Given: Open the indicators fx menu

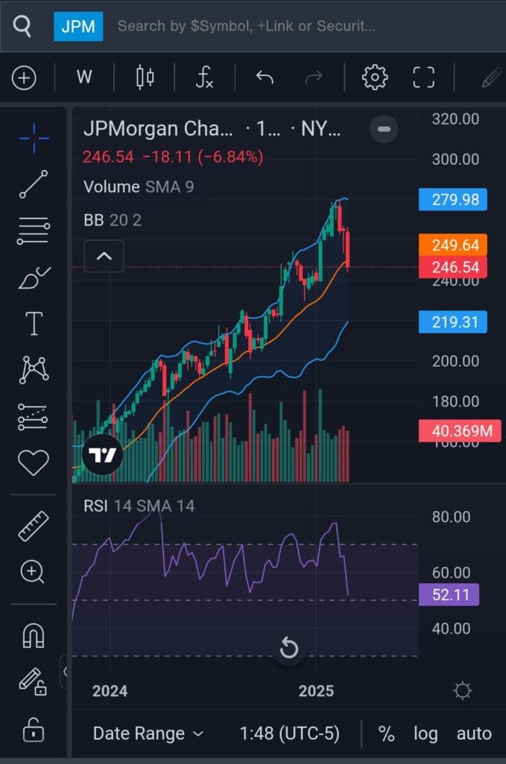Looking at the screenshot, I should (x=204, y=77).
